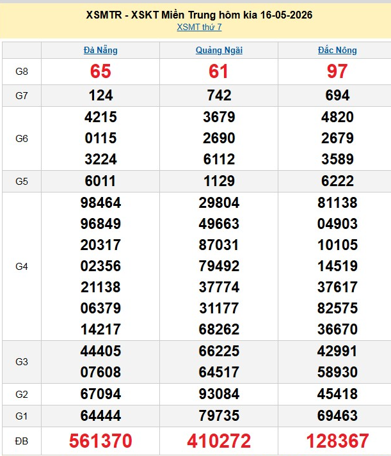Select G6 number 2679
391x456 pixels.
337,138
